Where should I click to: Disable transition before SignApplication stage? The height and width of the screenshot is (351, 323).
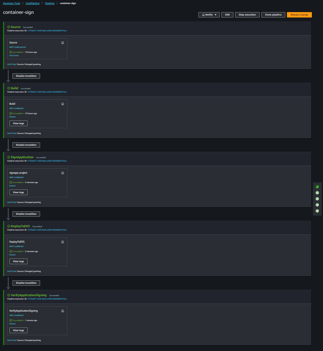coord(26,145)
